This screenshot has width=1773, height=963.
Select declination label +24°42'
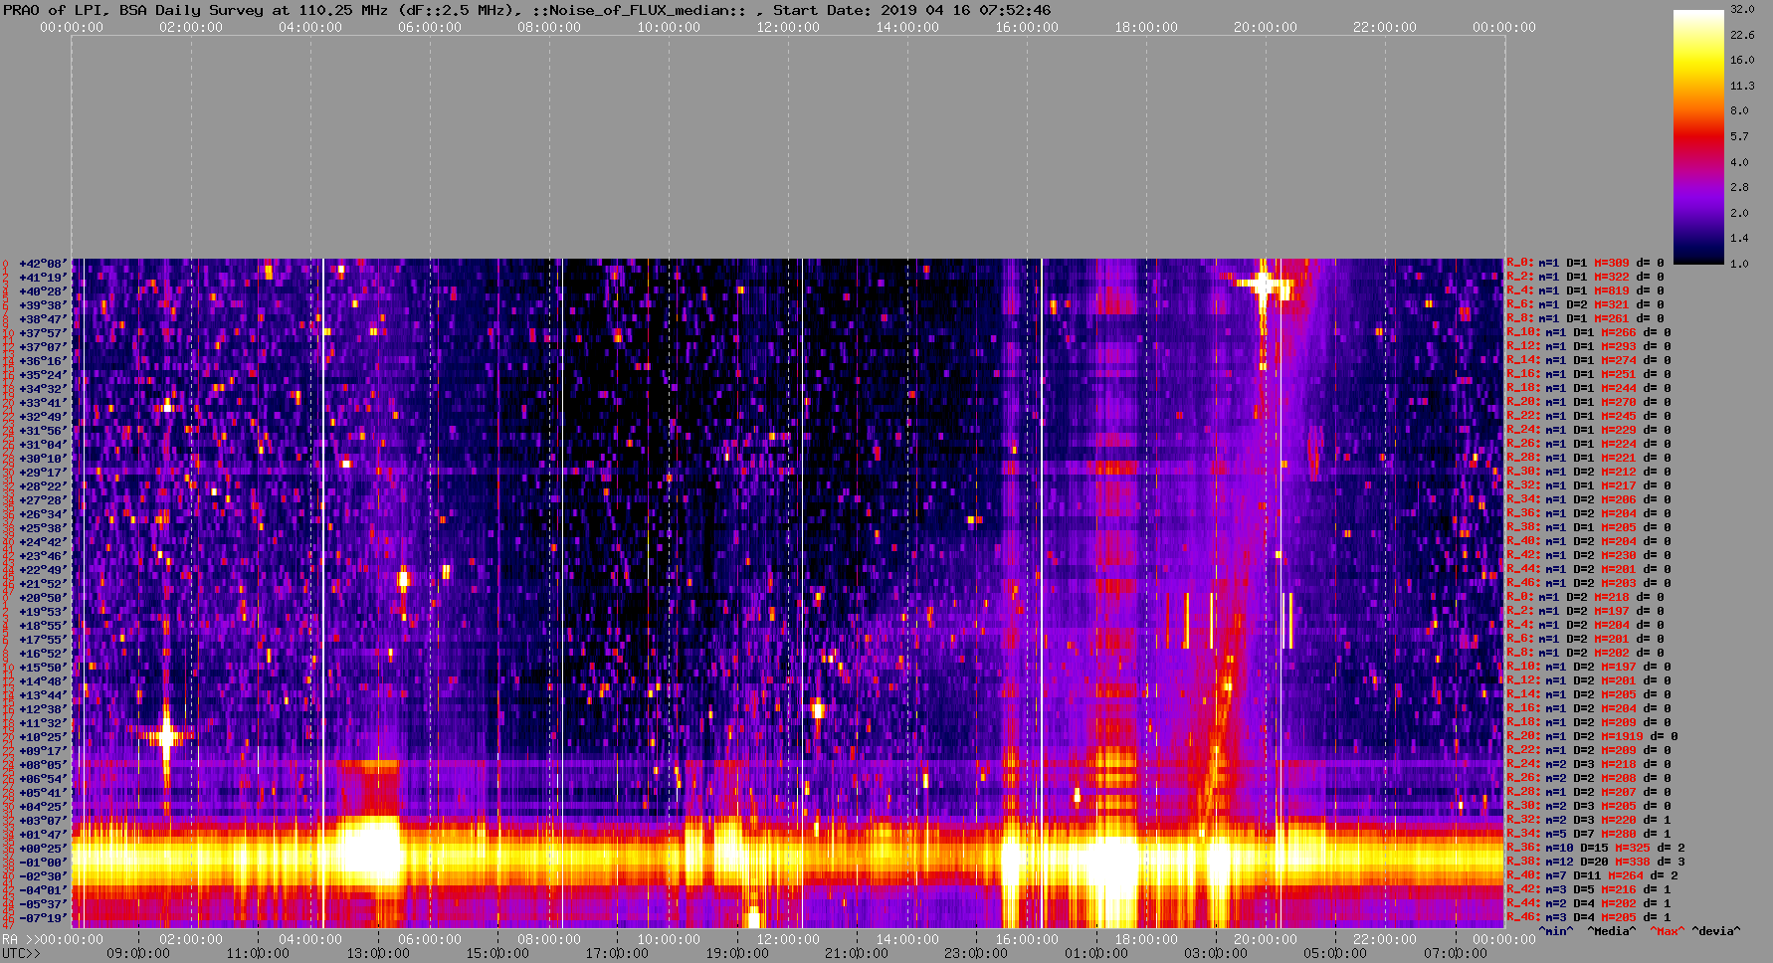pyautogui.click(x=43, y=542)
